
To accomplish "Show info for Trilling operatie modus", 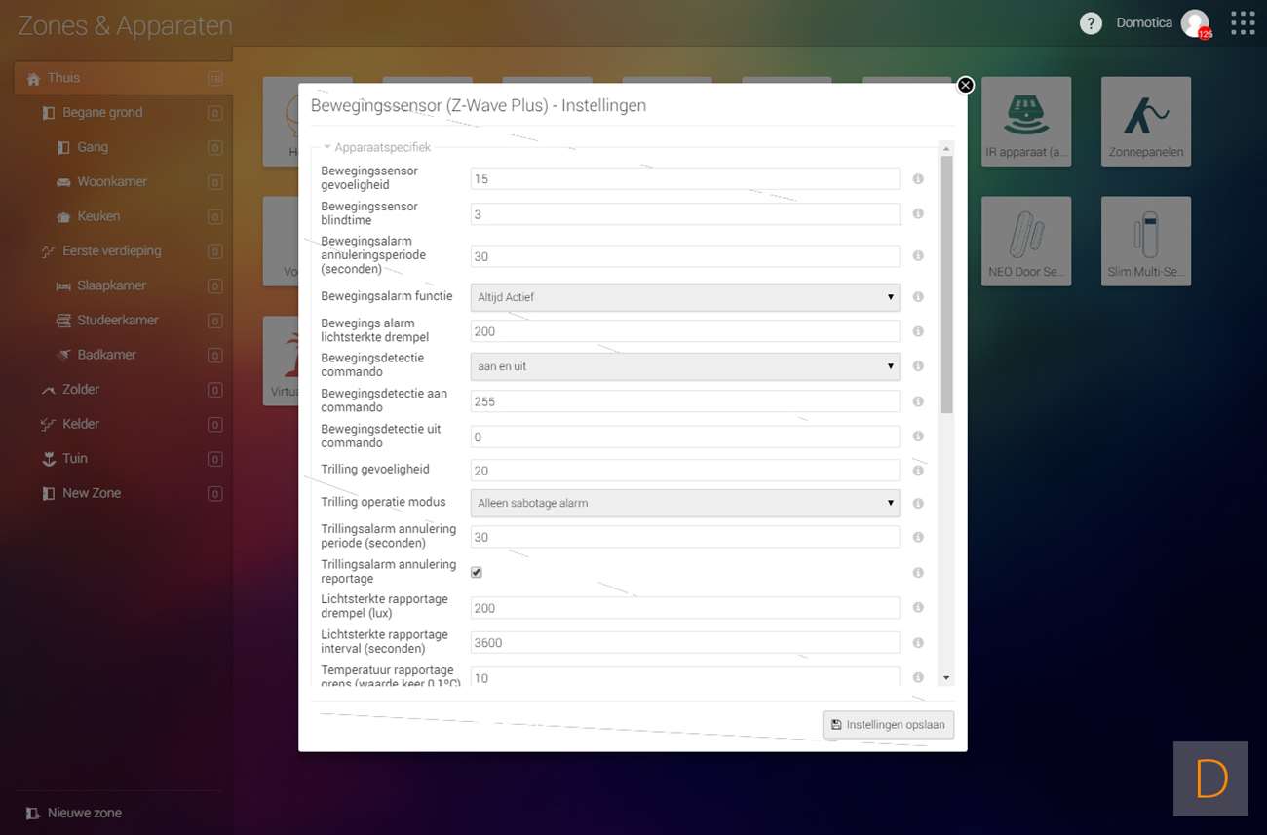I will pyautogui.click(x=917, y=504).
